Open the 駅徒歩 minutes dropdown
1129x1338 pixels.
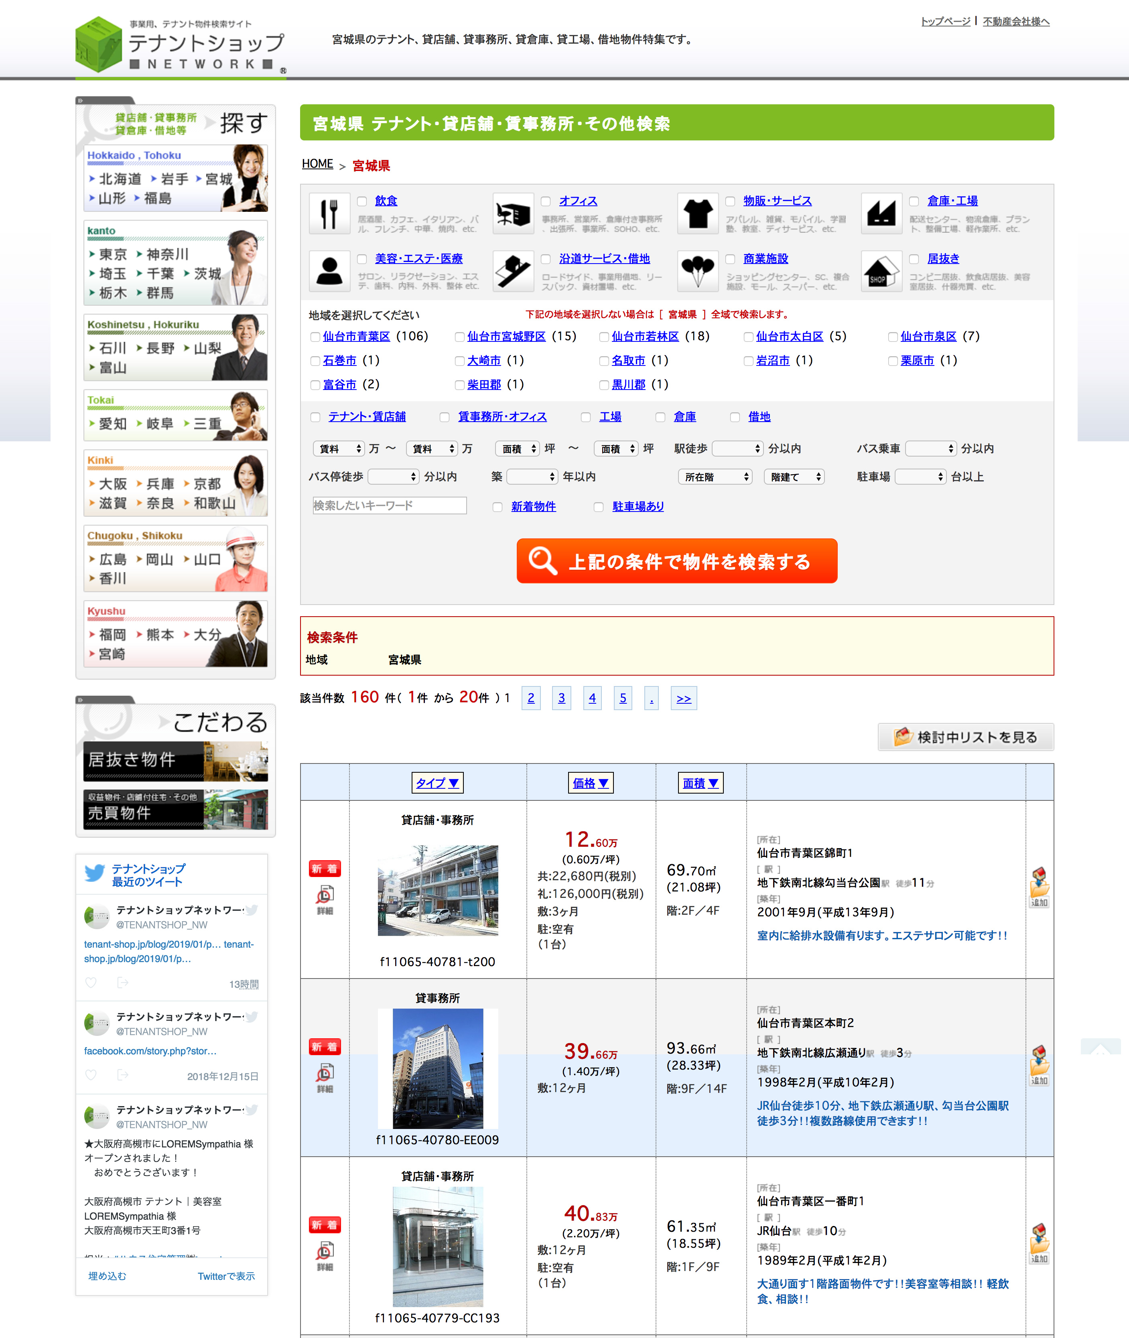point(738,449)
